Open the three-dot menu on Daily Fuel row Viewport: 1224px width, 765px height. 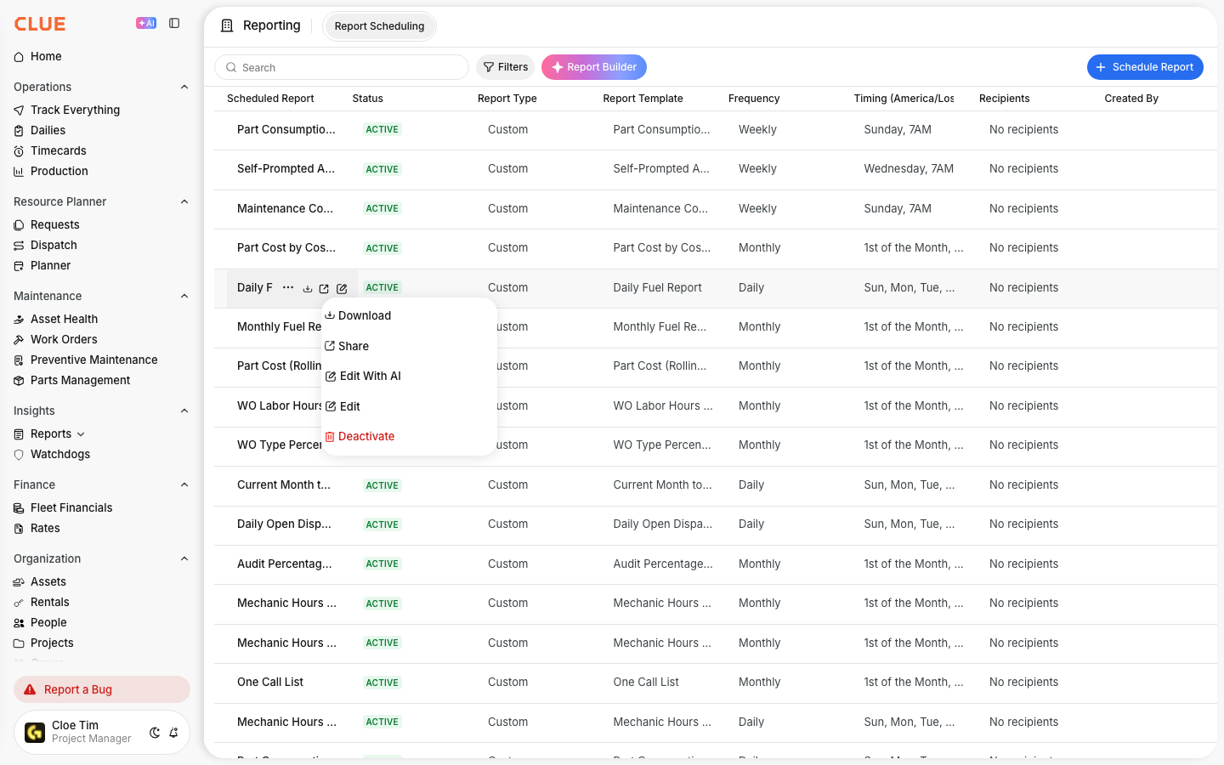point(288,287)
